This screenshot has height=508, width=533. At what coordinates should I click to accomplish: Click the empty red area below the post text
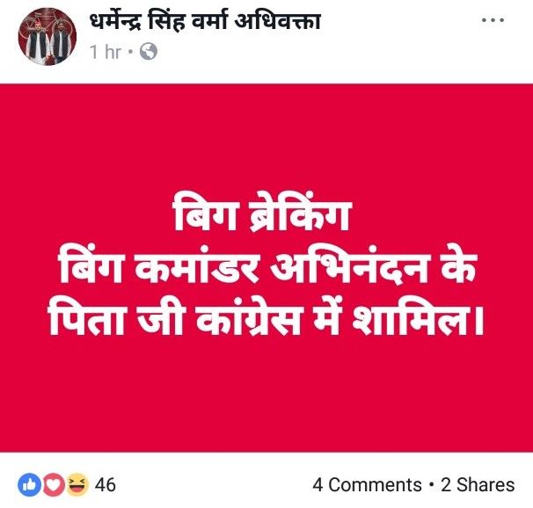coord(266,396)
